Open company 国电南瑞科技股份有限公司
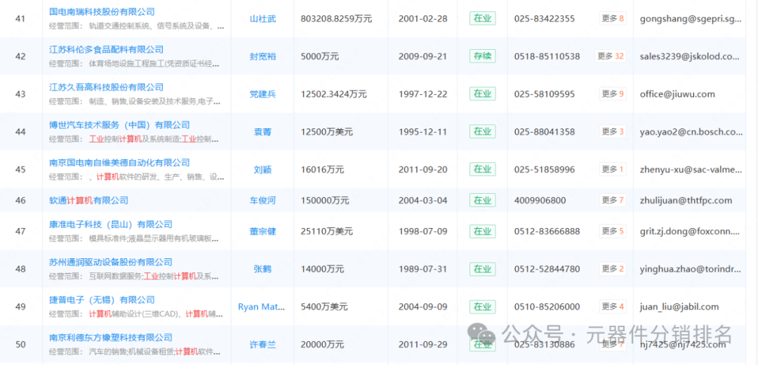The height and width of the screenshot is (365, 758). pos(102,12)
